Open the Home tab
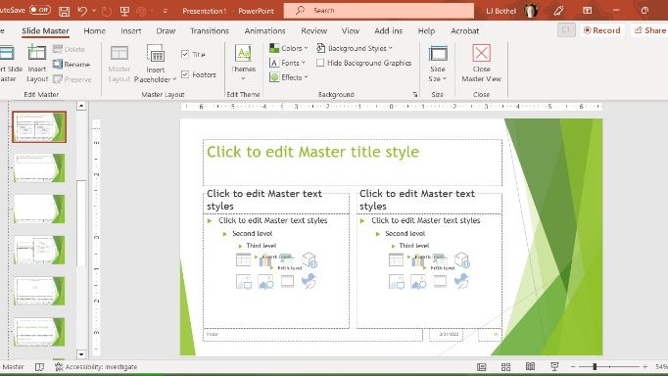Viewport: 668px width, 376px height. tap(95, 30)
